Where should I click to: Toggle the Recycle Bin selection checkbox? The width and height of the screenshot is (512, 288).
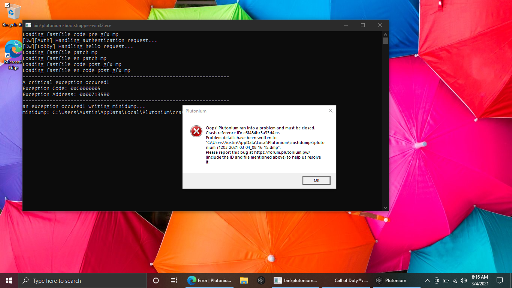point(7,5)
